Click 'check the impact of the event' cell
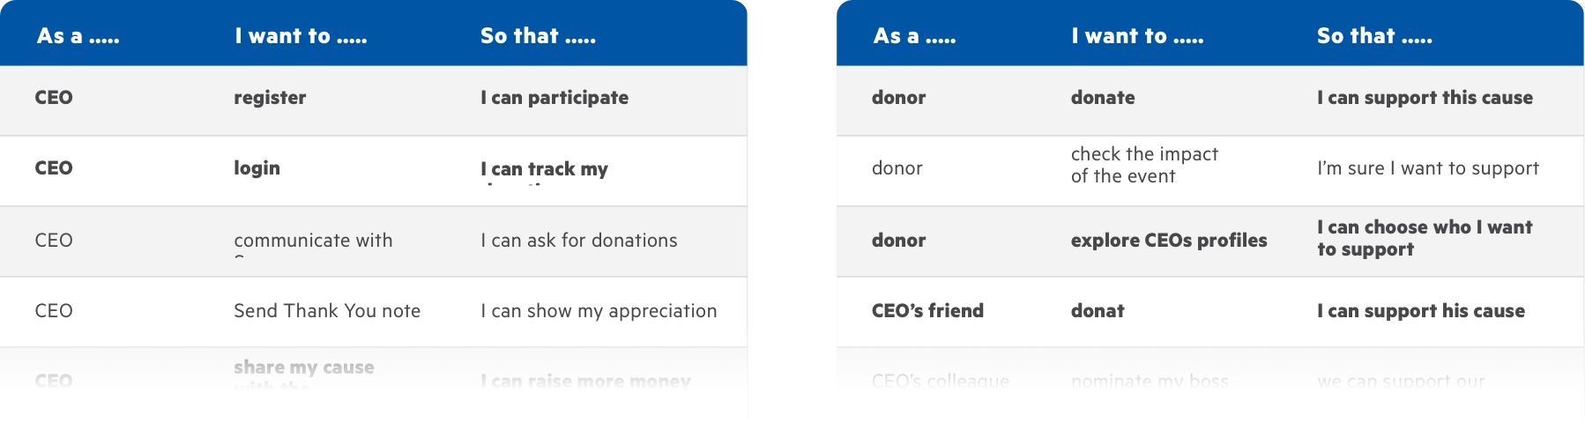The image size is (1585, 423). pos(1144,165)
